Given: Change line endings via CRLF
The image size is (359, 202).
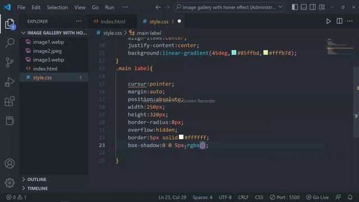Looking at the screenshot, I should [x=243, y=197].
